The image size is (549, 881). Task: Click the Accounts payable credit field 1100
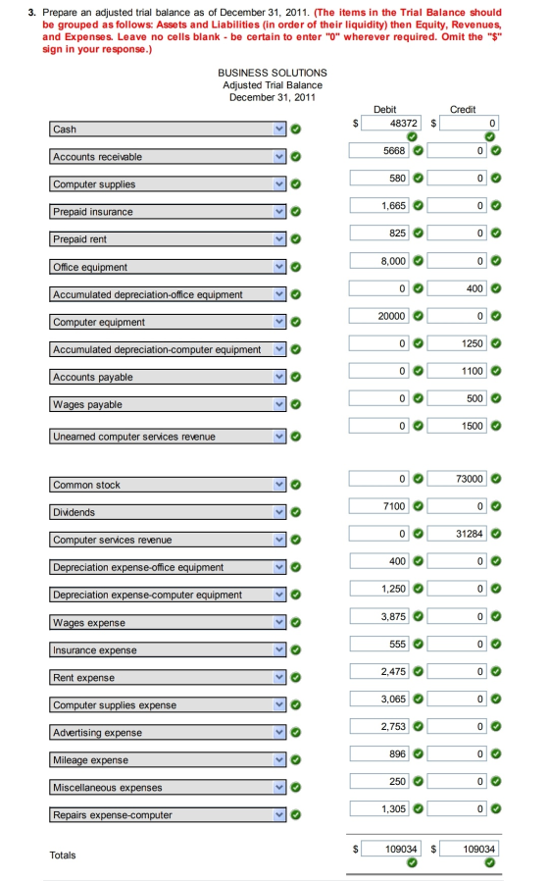tap(457, 371)
